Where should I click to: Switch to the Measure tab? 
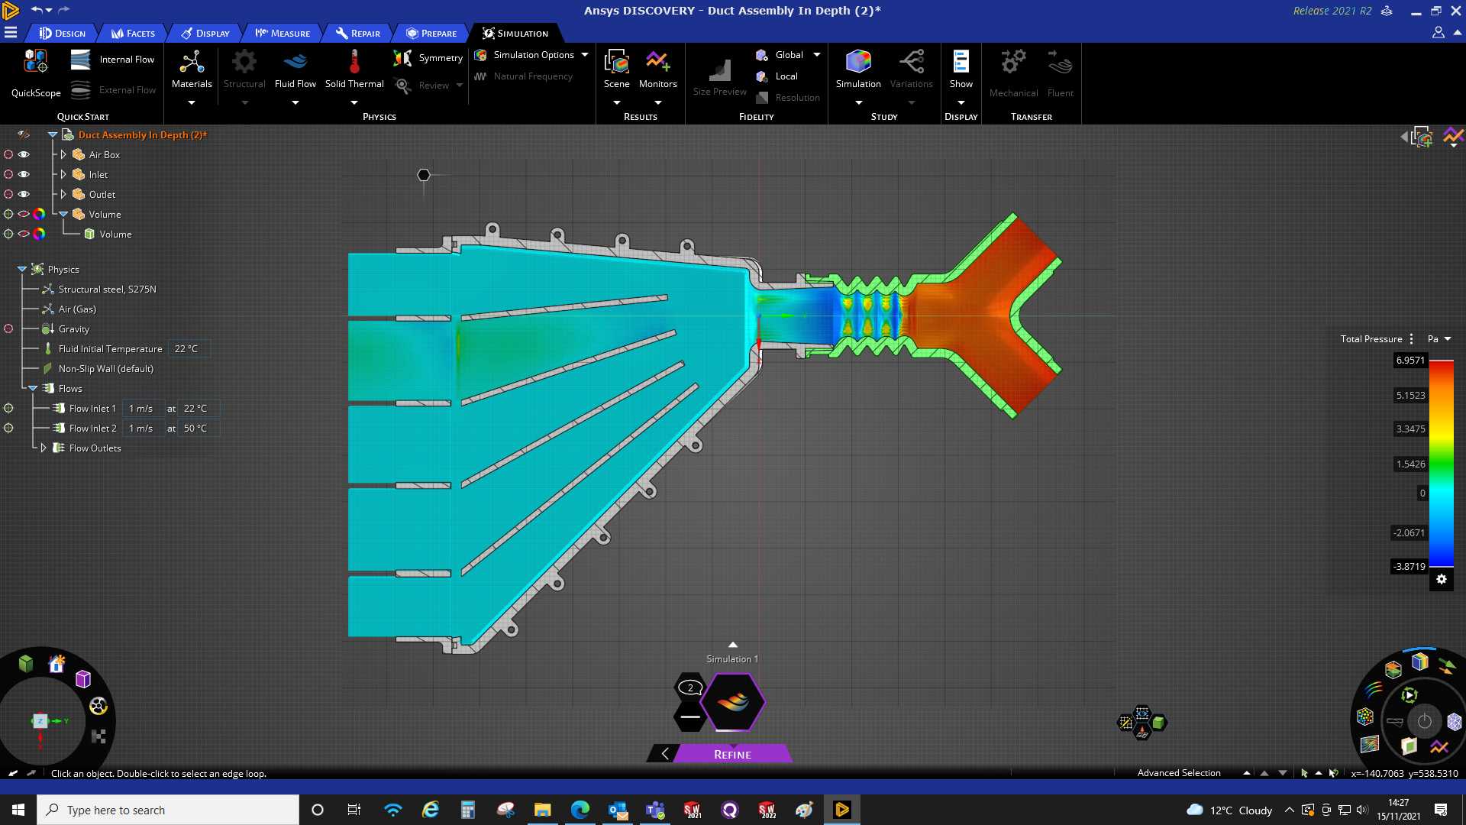click(283, 33)
